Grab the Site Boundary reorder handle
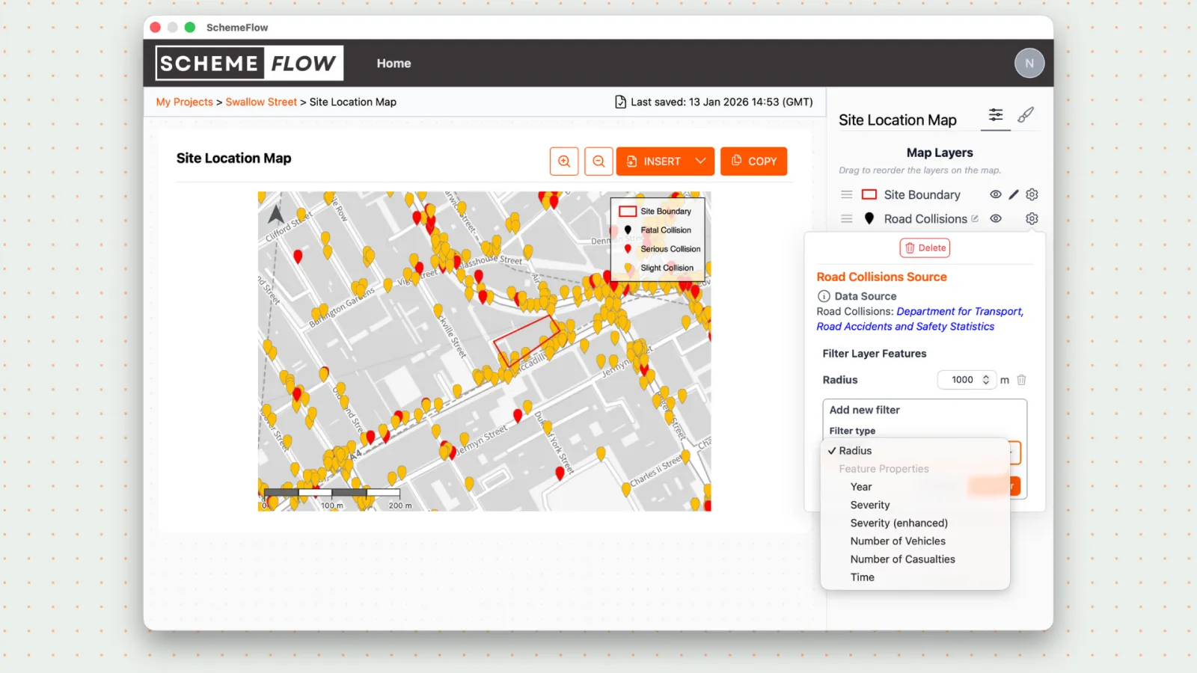The height and width of the screenshot is (673, 1197). pos(847,194)
